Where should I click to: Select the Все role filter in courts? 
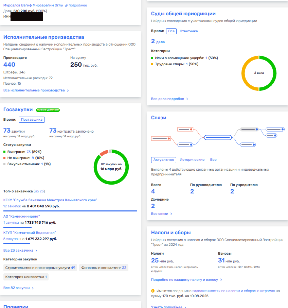pyautogui.click(x=171, y=31)
